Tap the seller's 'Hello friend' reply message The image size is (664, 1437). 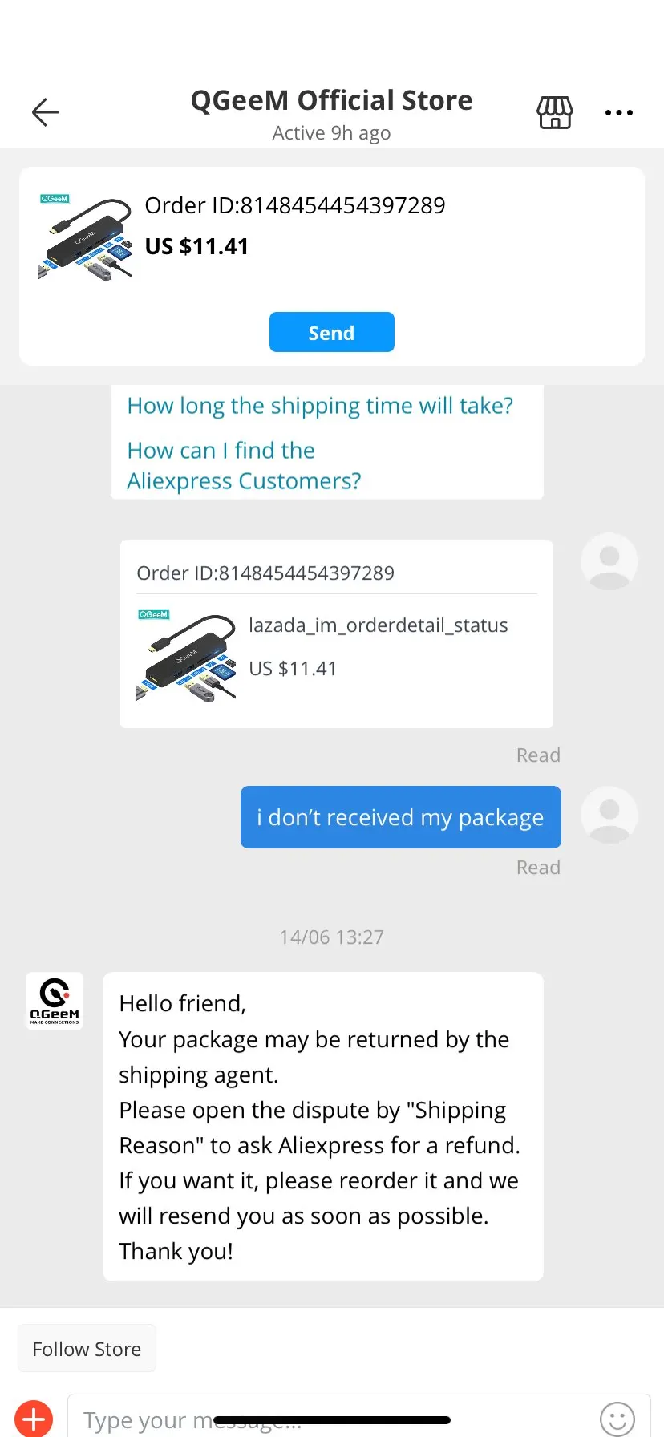(x=323, y=1127)
